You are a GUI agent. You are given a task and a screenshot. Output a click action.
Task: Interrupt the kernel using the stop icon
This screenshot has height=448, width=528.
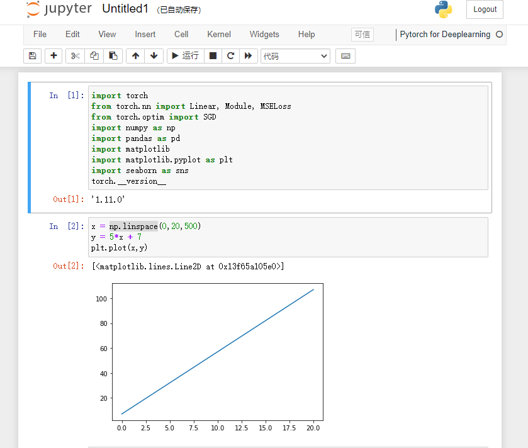[213, 56]
